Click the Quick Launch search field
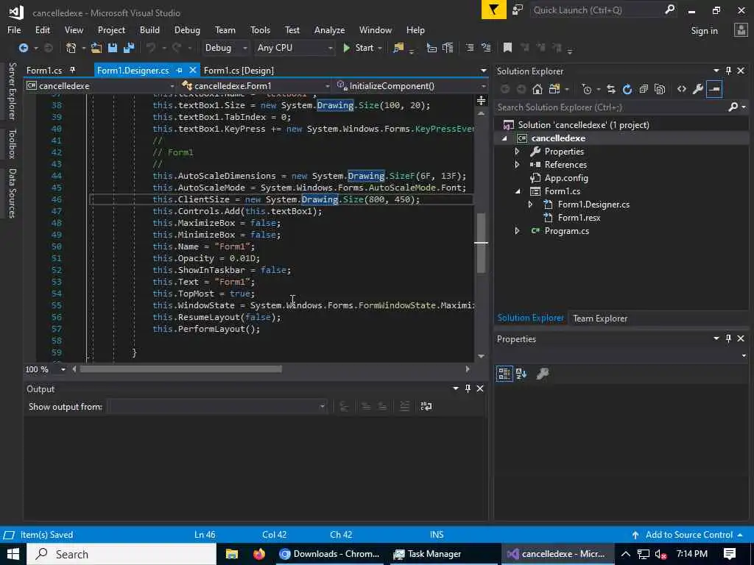The image size is (754, 565). tap(596, 10)
